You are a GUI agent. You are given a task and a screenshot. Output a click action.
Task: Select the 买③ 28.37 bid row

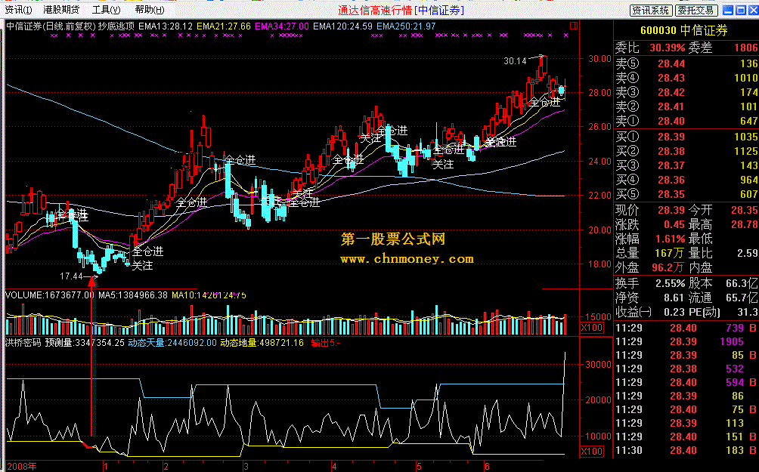(686, 165)
